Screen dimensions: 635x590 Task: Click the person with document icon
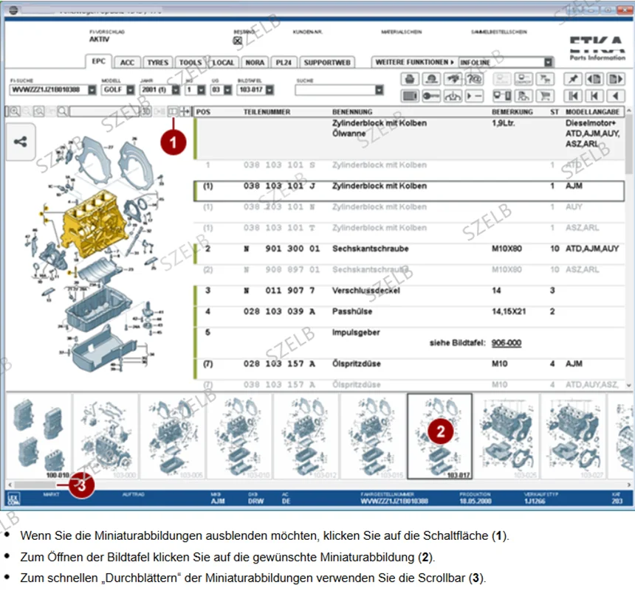pos(524,96)
